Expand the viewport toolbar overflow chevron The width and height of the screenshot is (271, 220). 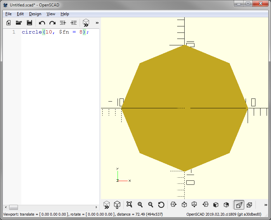click(x=266, y=204)
